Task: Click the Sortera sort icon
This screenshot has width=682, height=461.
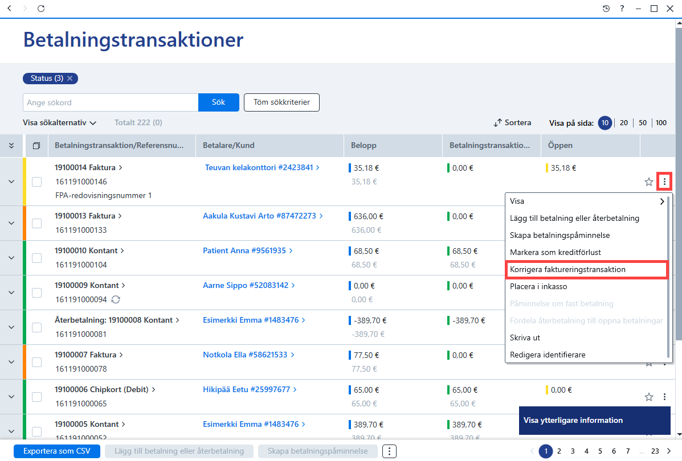Action: click(497, 123)
